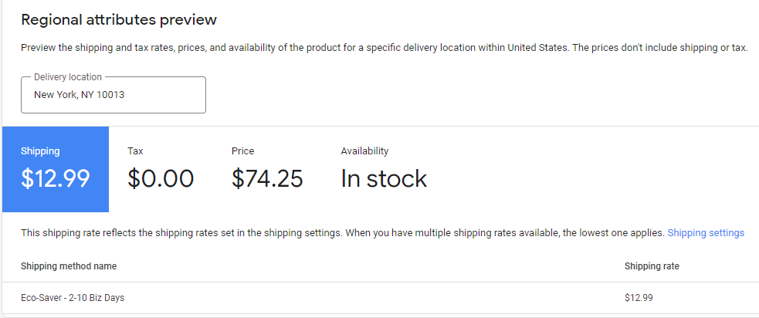This screenshot has height=318, width=759.
Task: Click the $0.00 tax amount
Action: pos(161,179)
